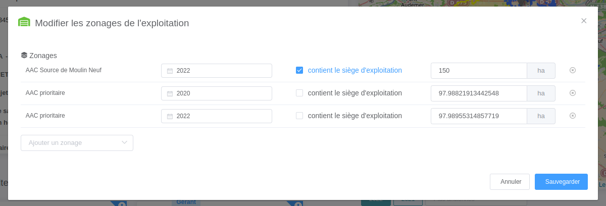Close the zonages dialog with the X

(584, 21)
